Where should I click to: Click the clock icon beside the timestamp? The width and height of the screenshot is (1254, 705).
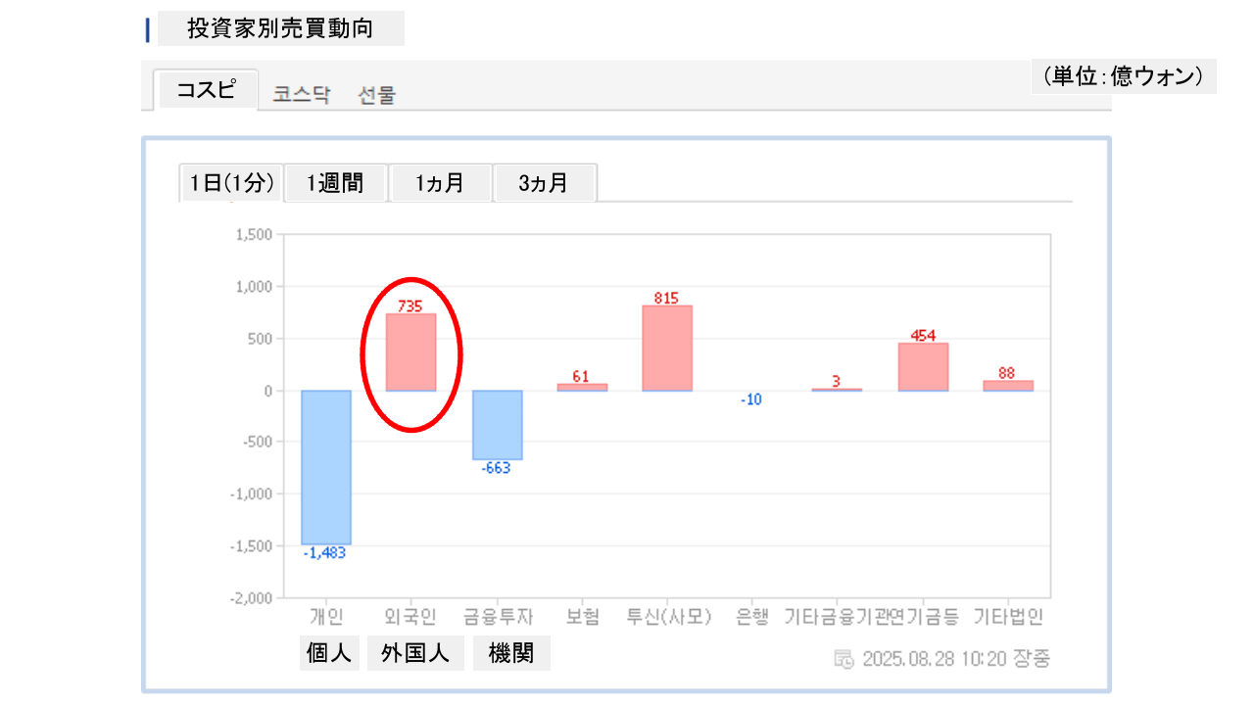click(x=844, y=659)
